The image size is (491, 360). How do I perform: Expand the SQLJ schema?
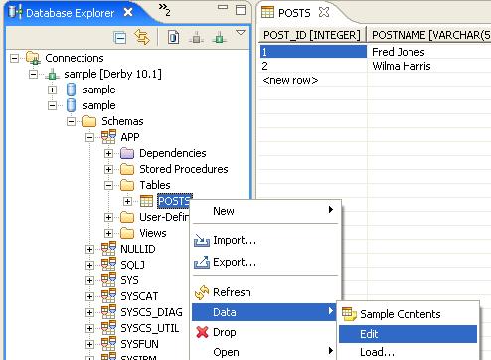89,265
